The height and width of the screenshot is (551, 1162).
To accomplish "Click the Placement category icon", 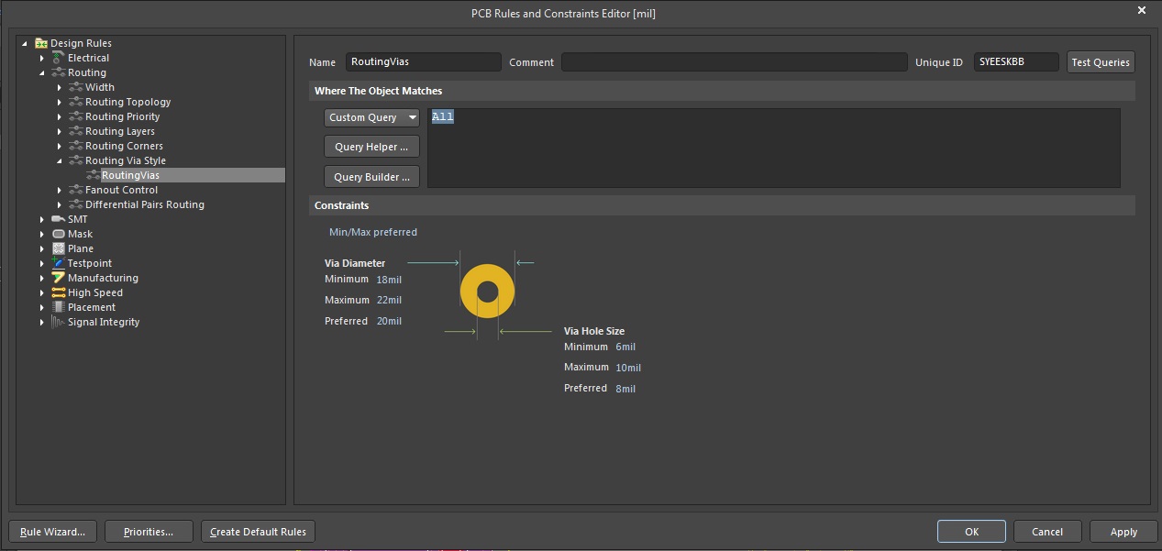I will tap(59, 307).
